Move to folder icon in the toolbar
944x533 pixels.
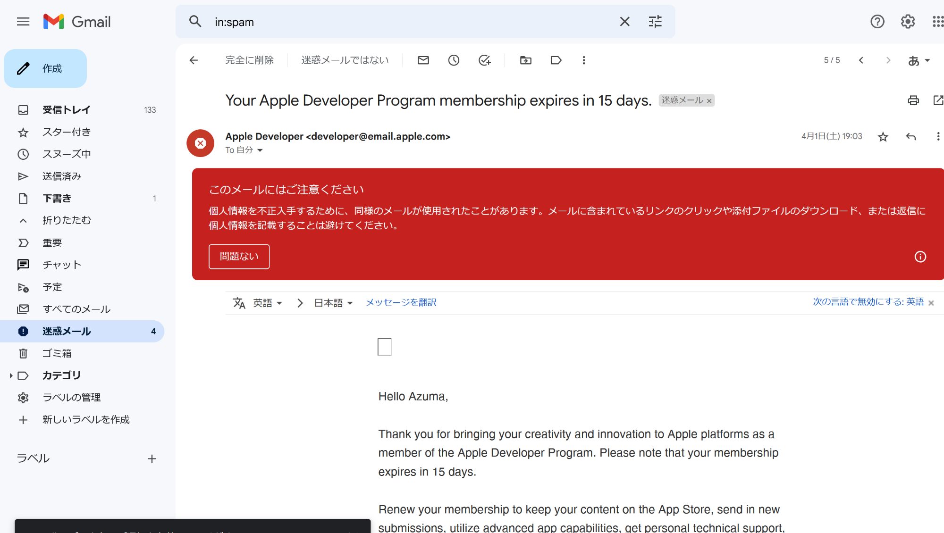pos(525,60)
